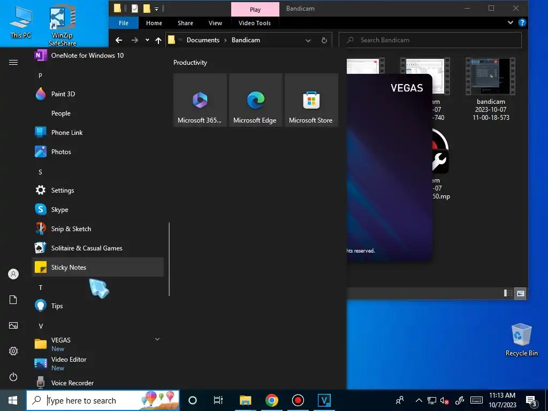The image size is (548, 411).
Task: Open the clock showing 11:13 AM
Action: (502, 400)
